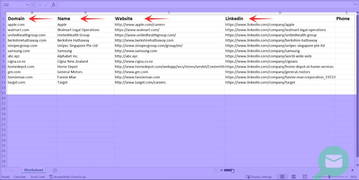
Task: Select the General Motors cell
Action: point(85,72)
